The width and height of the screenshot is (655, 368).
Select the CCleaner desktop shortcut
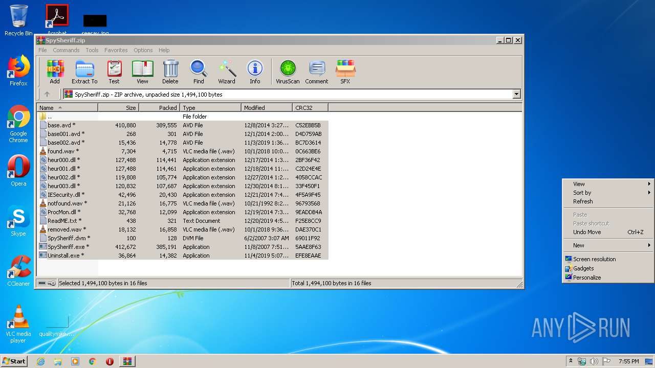tap(18, 271)
